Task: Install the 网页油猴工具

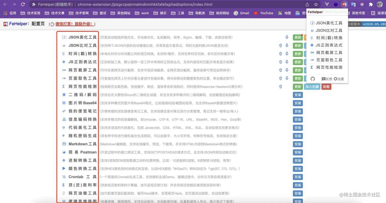Action: click(298, 193)
